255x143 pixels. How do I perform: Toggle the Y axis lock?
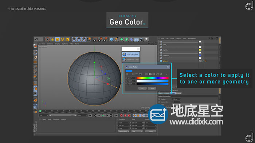coord(79,39)
